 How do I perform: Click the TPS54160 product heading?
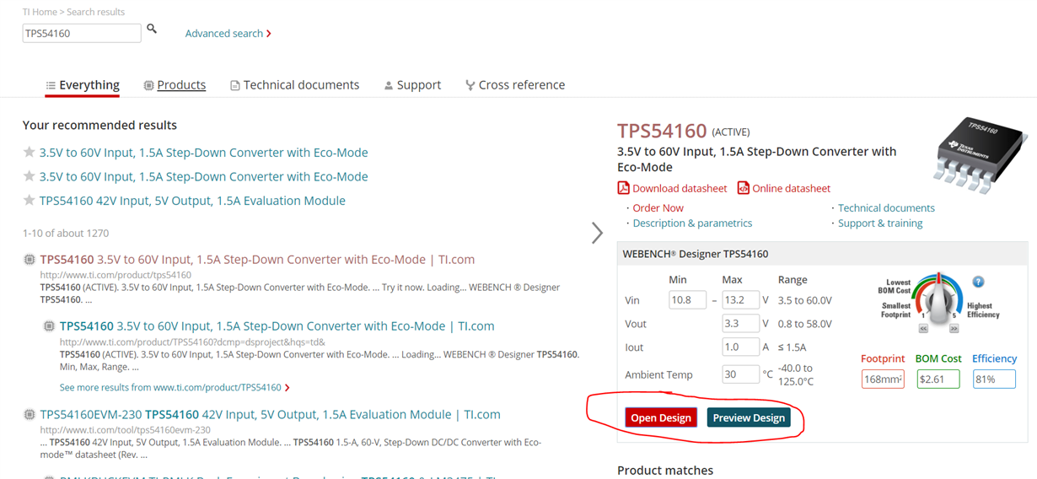(662, 131)
